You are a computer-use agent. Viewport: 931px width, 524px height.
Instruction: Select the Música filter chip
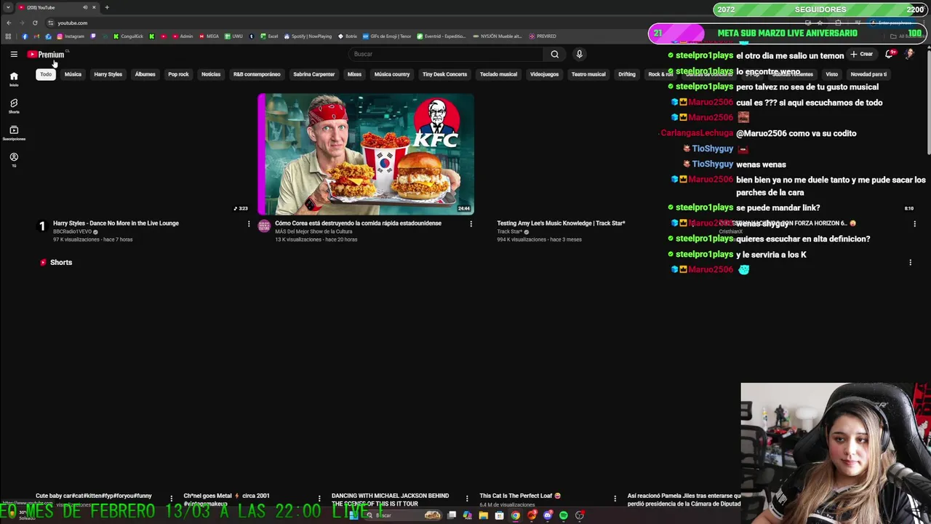point(73,74)
